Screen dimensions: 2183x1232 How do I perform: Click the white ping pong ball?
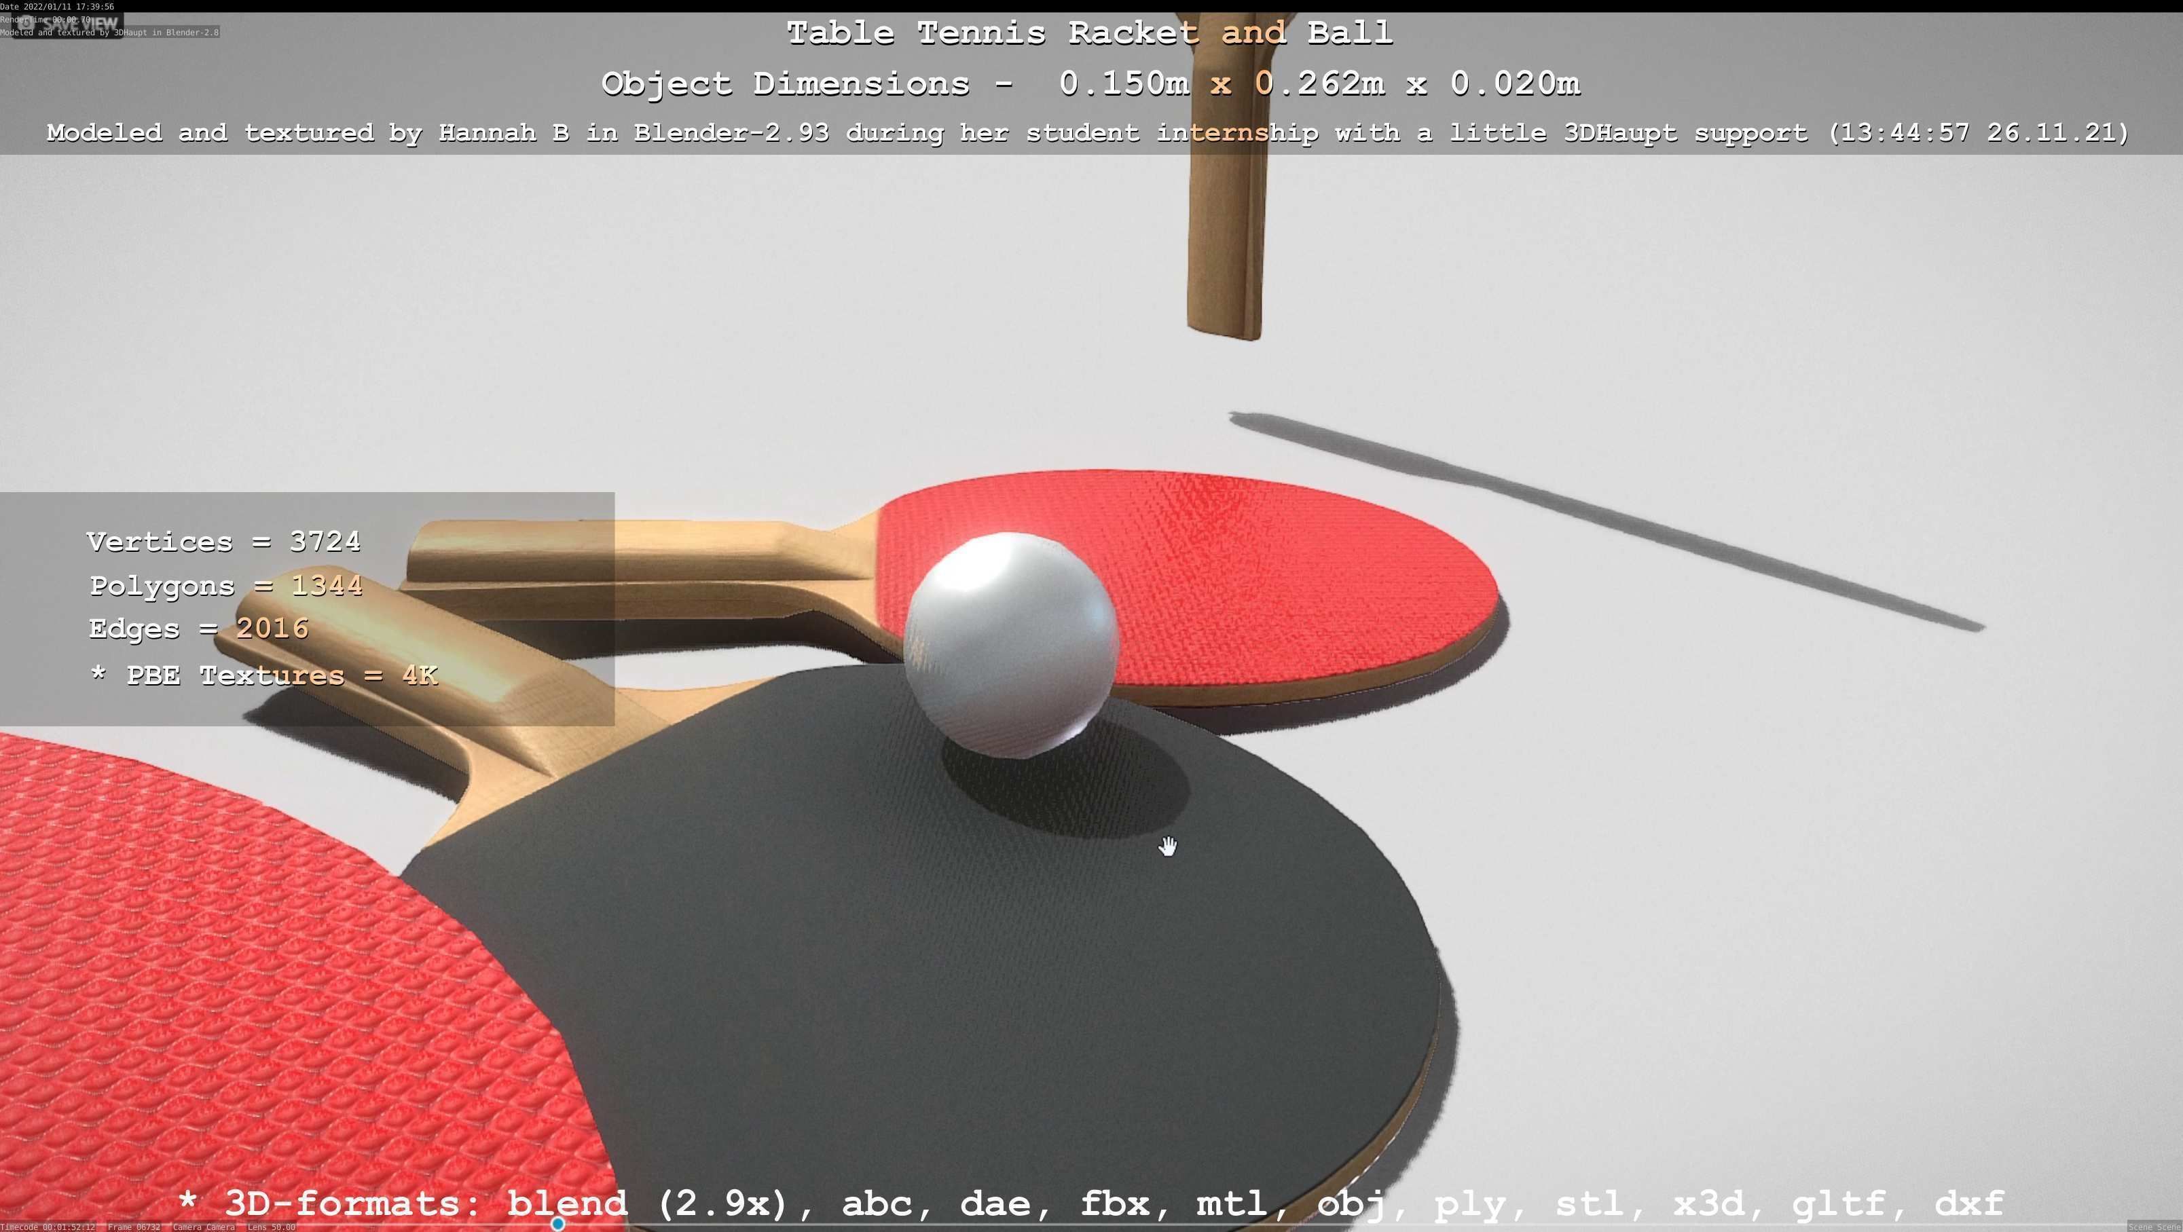coord(1010,646)
